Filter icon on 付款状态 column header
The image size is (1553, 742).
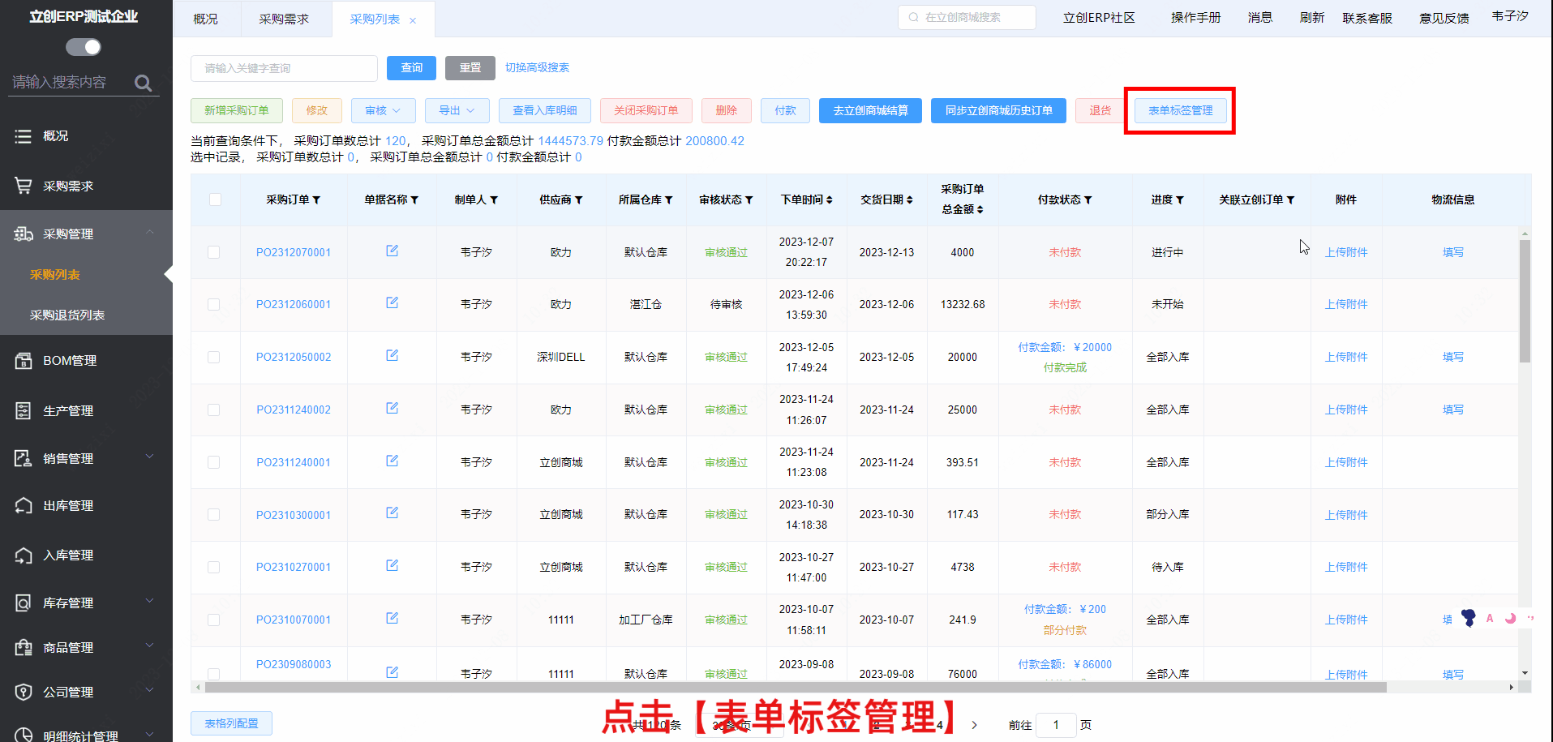click(1088, 199)
